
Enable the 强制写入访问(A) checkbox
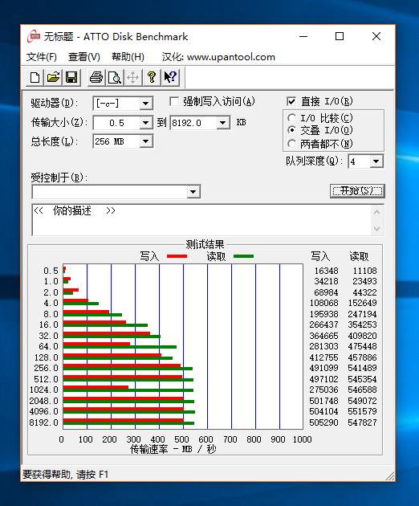point(174,102)
